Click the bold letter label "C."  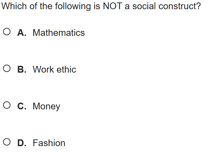[22, 106]
